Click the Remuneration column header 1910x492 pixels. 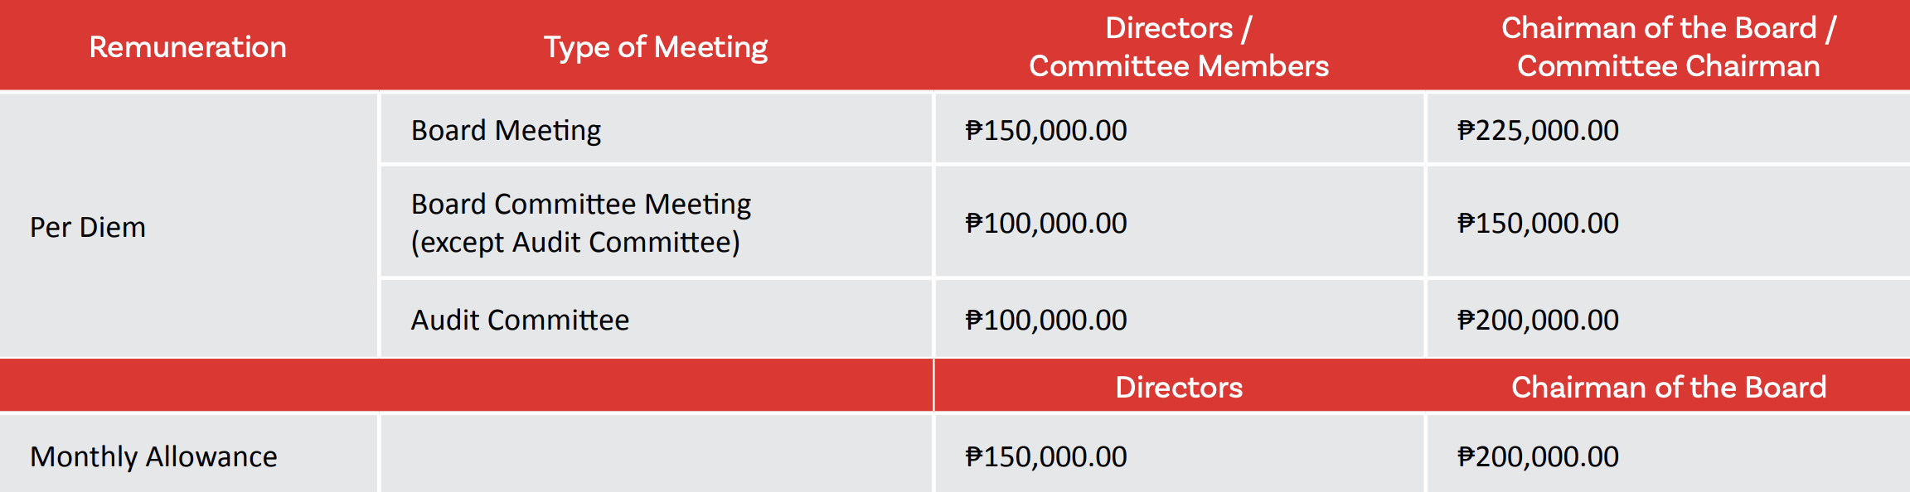187,47
